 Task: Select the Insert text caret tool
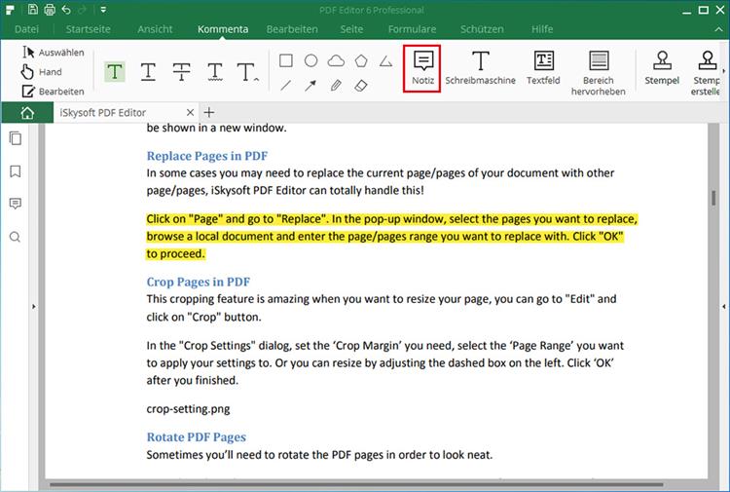point(247,72)
